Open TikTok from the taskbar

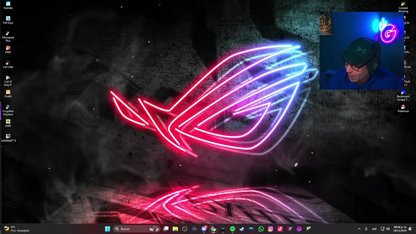[x=280, y=229]
